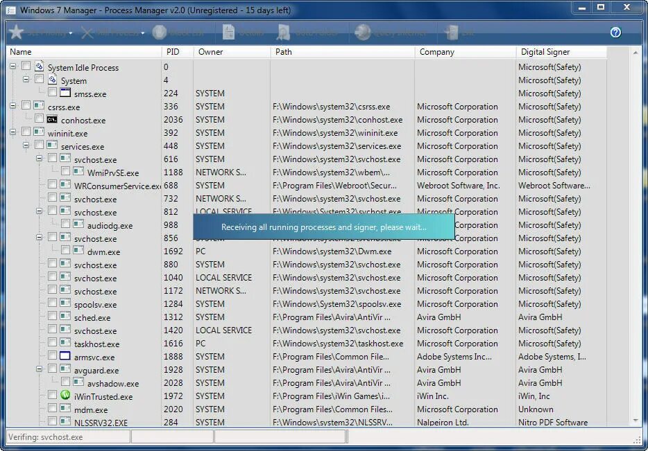Click the scrollbar up arrow
Image resolution: width=648 pixels, height=451 pixels.
point(636,53)
